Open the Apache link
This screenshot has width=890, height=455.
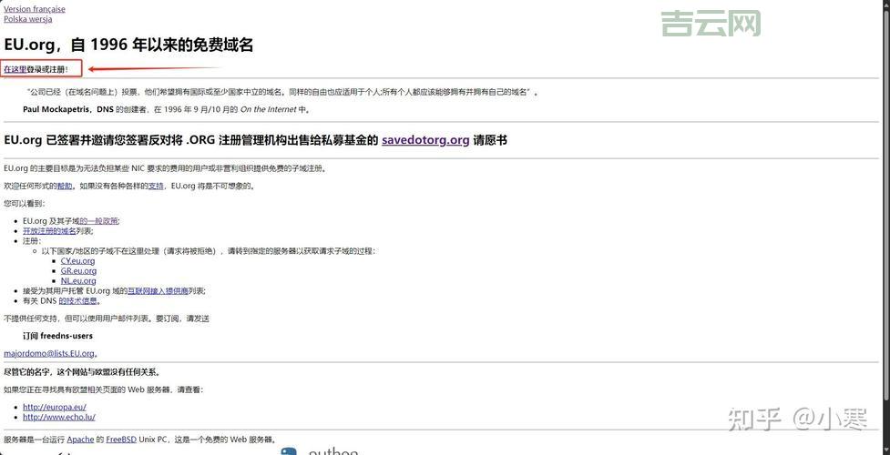point(80,440)
